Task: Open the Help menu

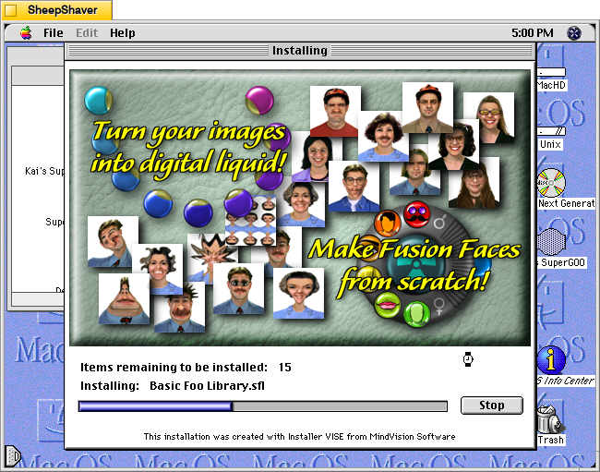Action: 123,33
